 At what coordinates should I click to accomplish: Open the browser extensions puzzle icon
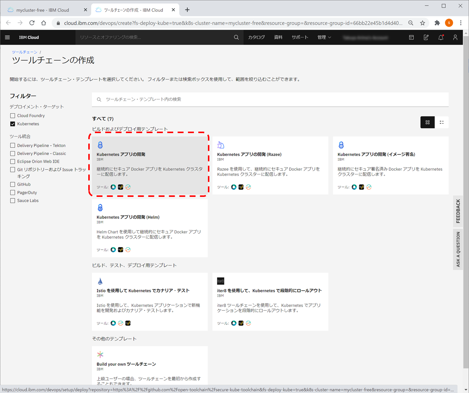click(437, 23)
